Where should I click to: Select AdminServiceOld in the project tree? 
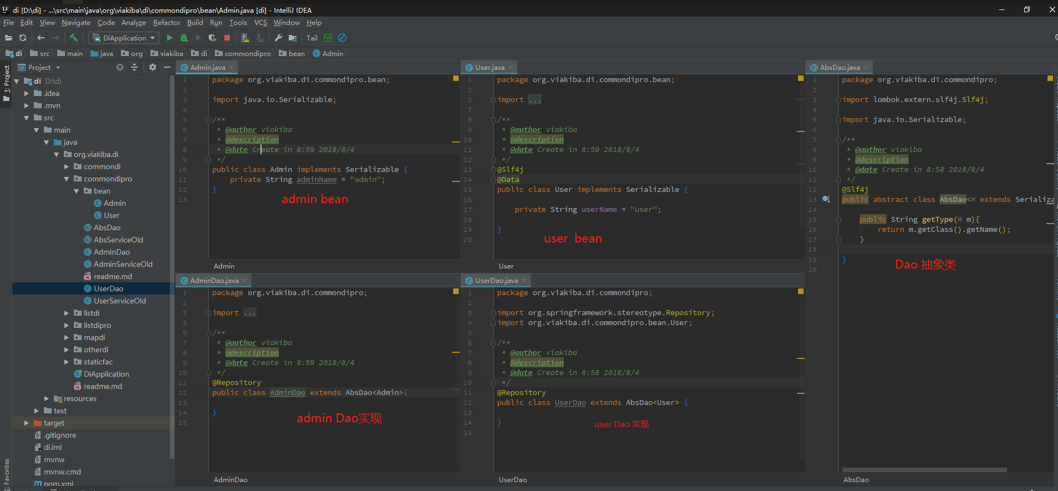click(123, 264)
